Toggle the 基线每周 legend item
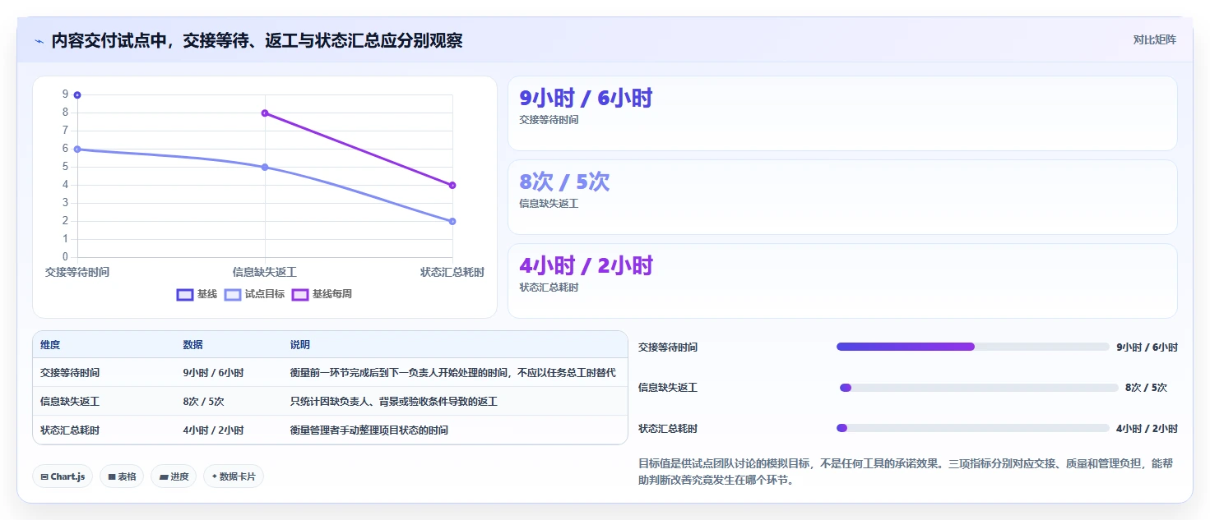This screenshot has height=520, width=1210. [x=322, y=294]
